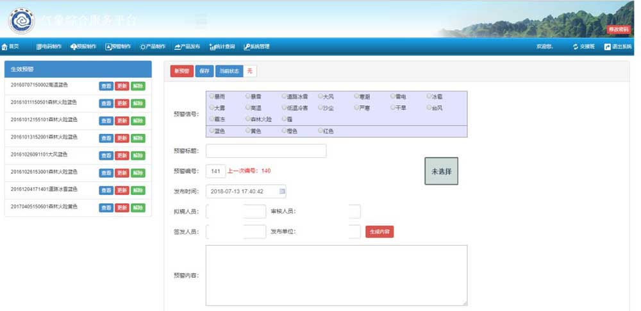The height and width of the screenshot is (311, 641).
Task: Open the calendar picker in 发布时间 field
Action: tap(282, 191)
